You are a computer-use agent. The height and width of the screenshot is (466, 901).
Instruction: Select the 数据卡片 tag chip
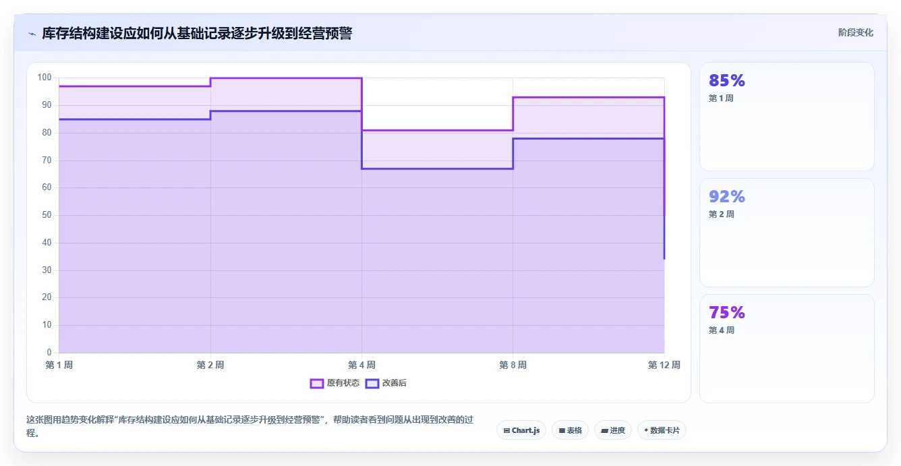662,430
